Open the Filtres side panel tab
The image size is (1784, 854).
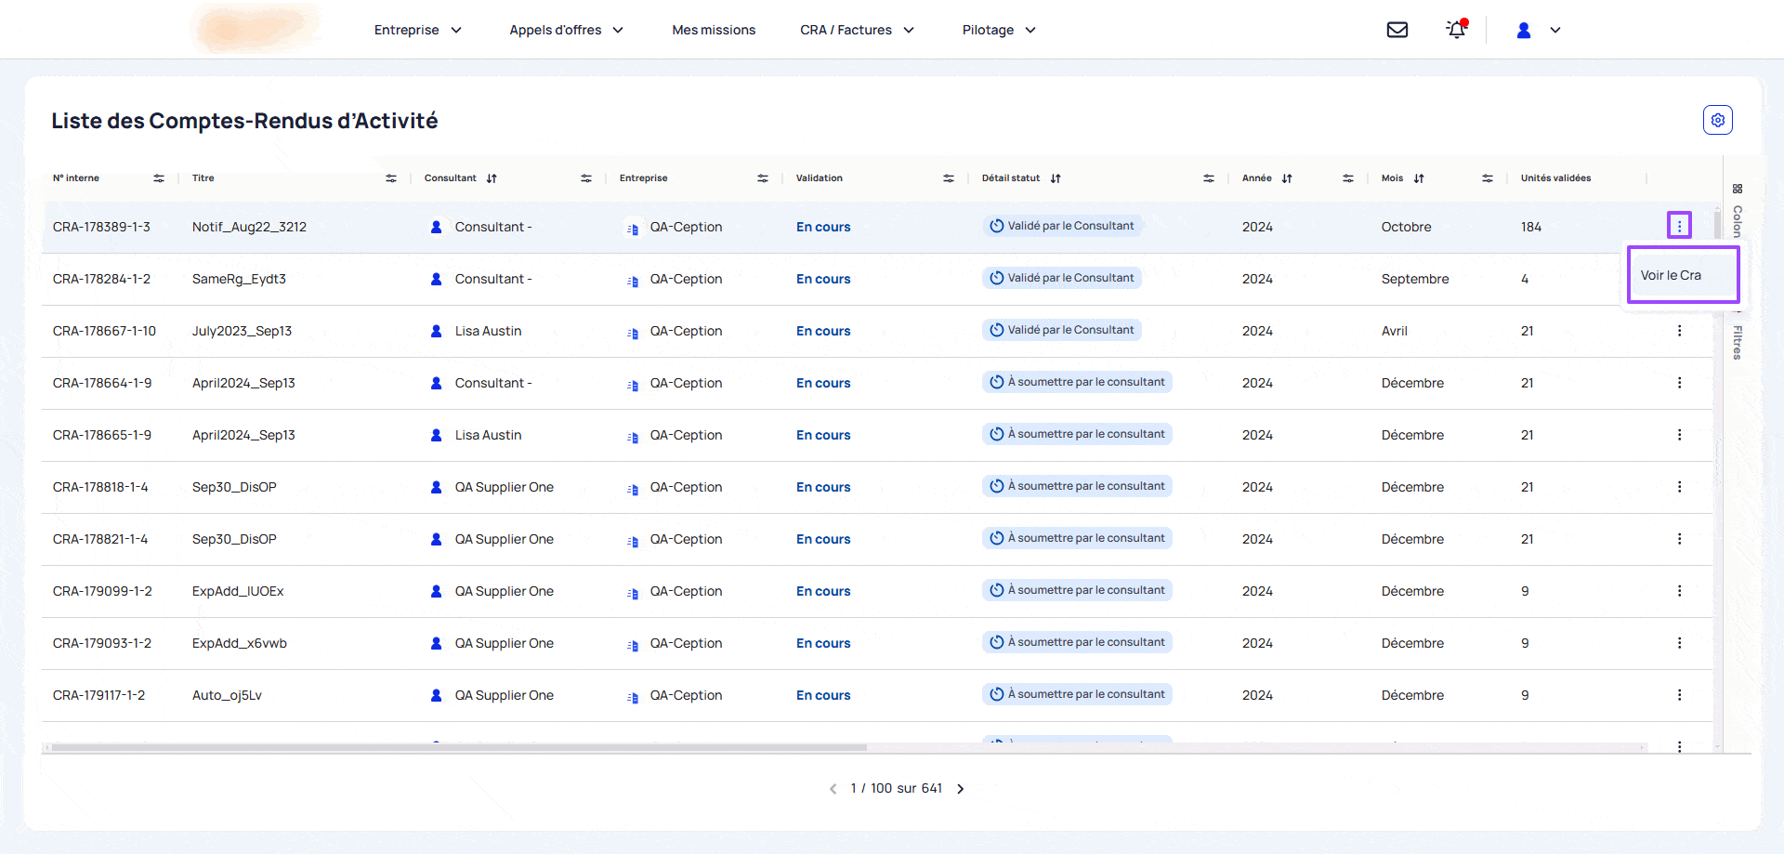pos(1737,342)
